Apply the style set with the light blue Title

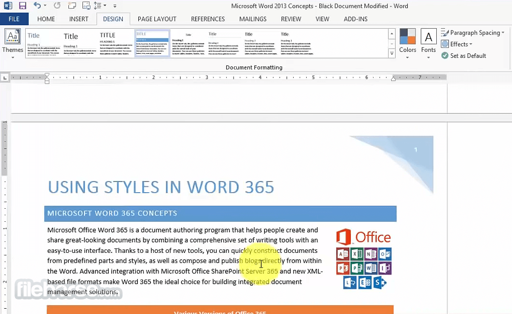[43, 43]
